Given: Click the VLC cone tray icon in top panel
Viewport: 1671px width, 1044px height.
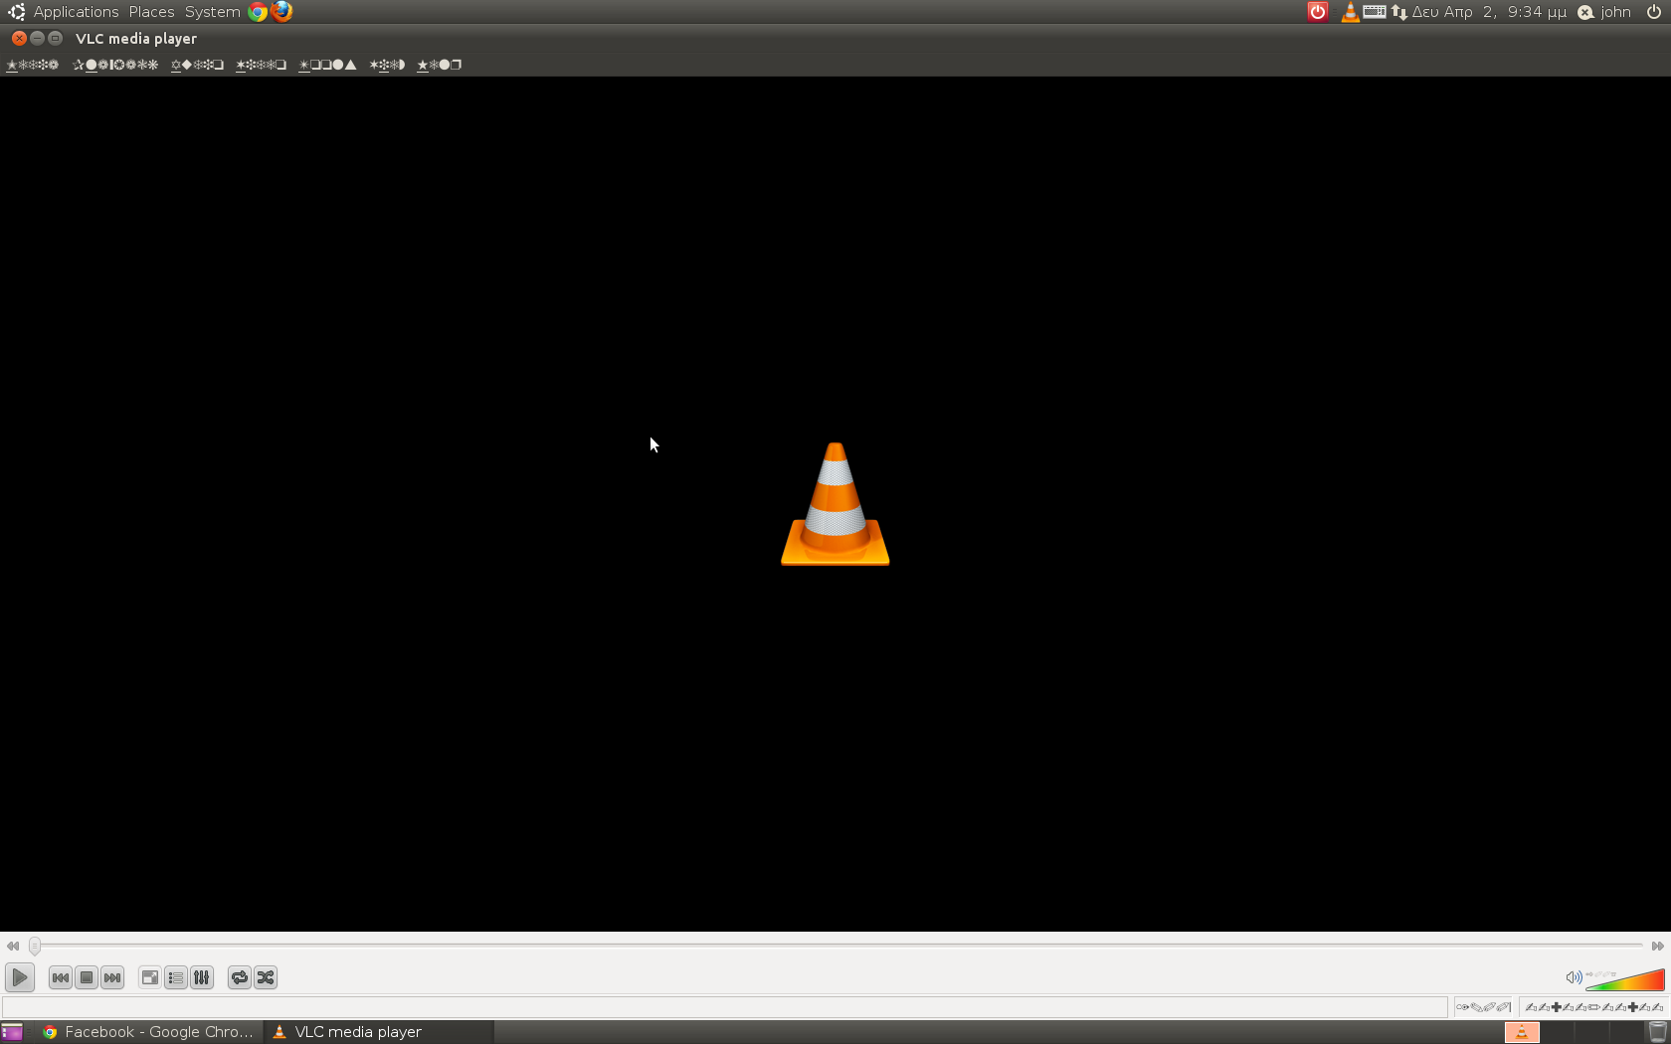Looking at the screenshot, I should click(1349, 12).
